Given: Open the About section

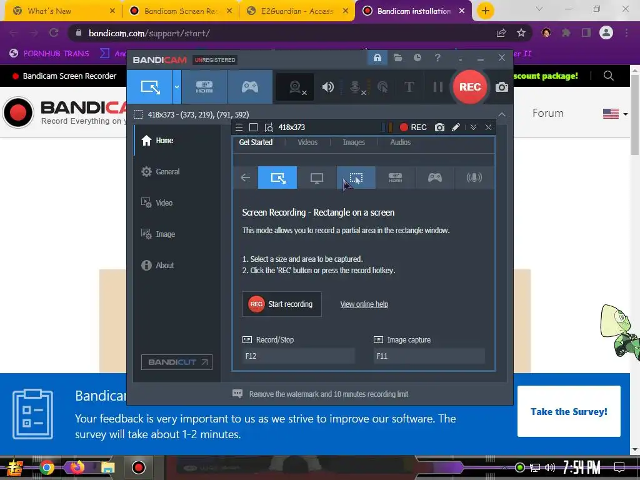Looking at the screenshot, I should [x=177, y=265].
